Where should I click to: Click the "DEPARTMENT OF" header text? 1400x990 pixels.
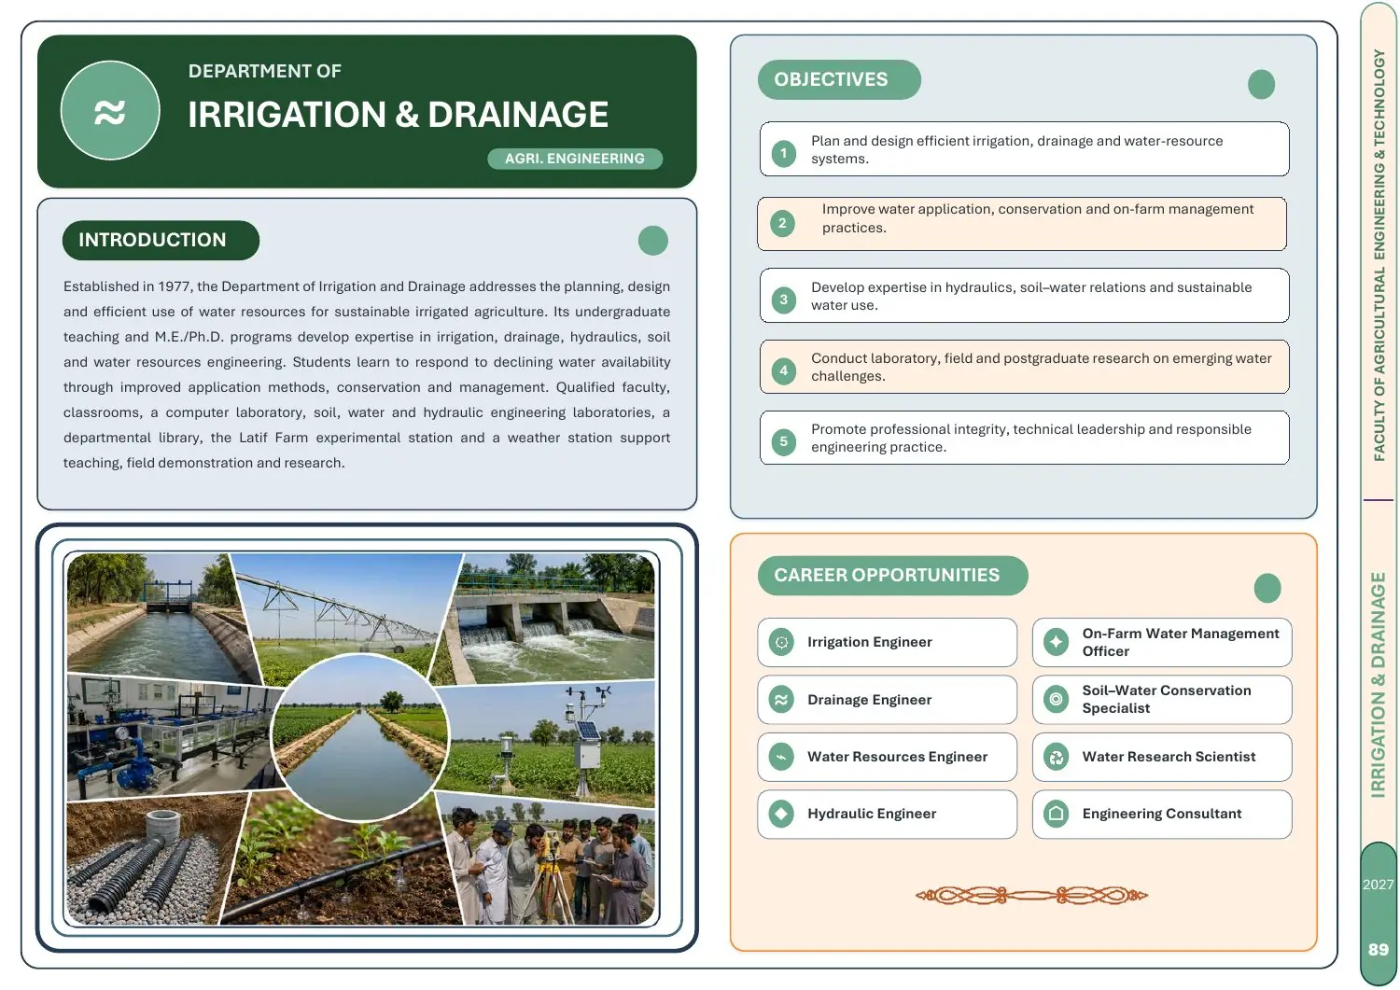265,71
